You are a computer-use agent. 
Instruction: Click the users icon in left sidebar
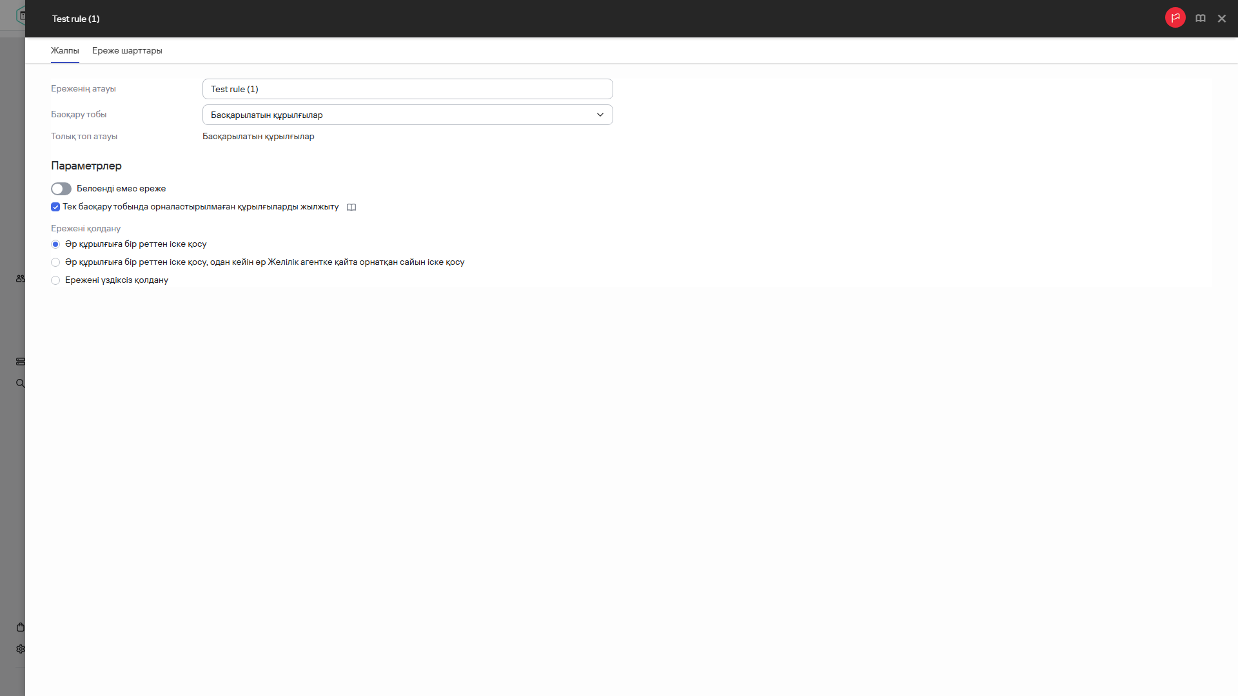pos(21,278)
